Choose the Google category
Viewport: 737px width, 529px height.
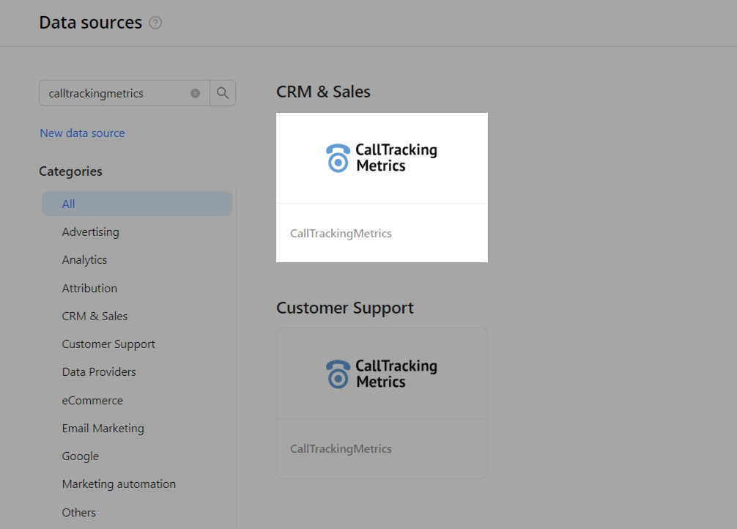click(80, 456)
